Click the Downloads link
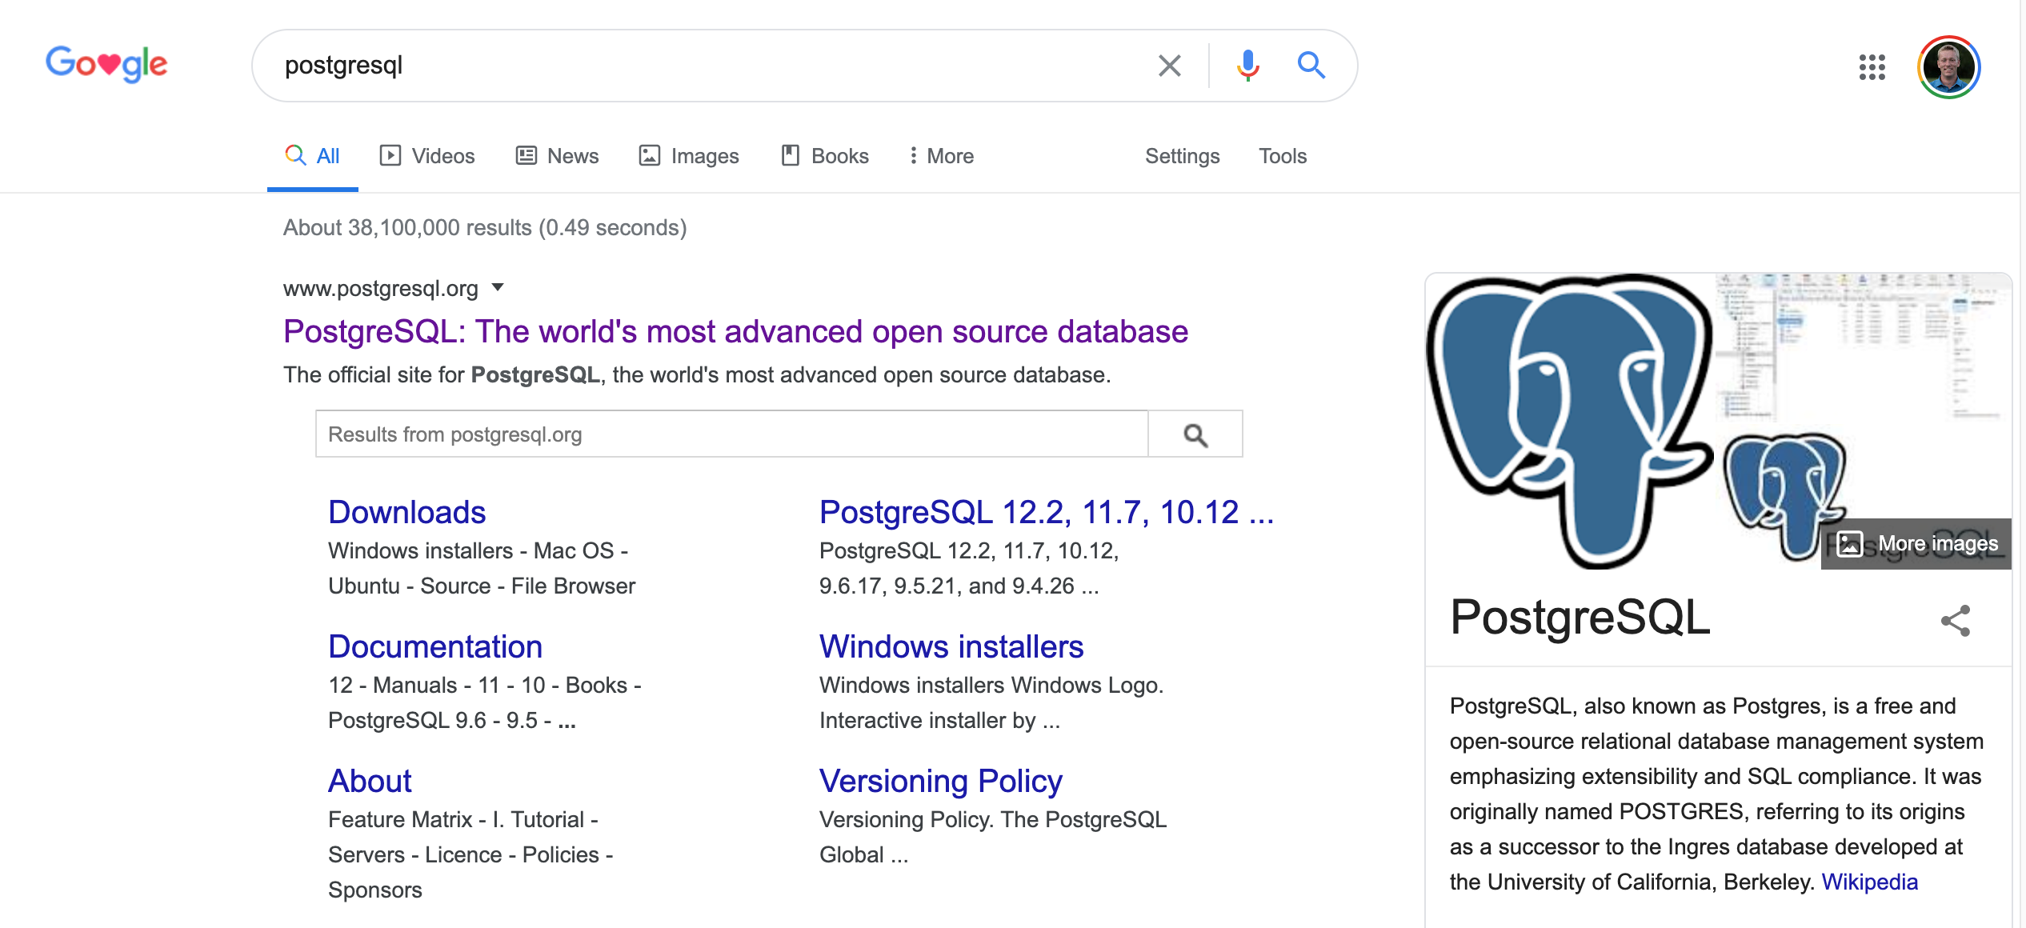Viewport: 2026px width, 928px height. pyautogui.click(x=404, y=510)
